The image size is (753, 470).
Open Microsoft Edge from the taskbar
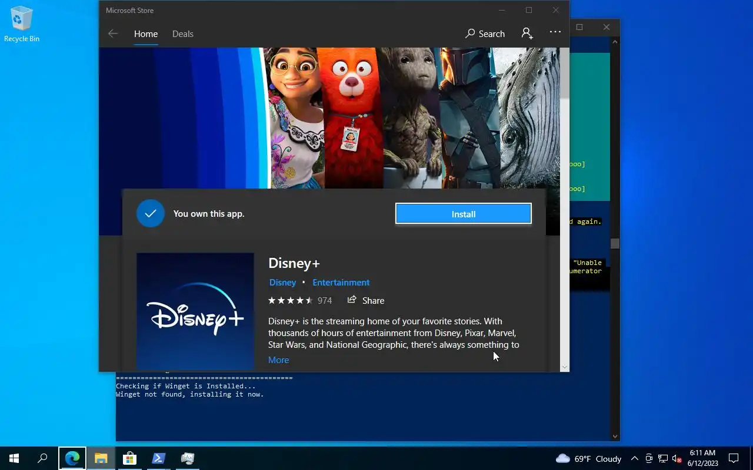[x=72, y=458]
